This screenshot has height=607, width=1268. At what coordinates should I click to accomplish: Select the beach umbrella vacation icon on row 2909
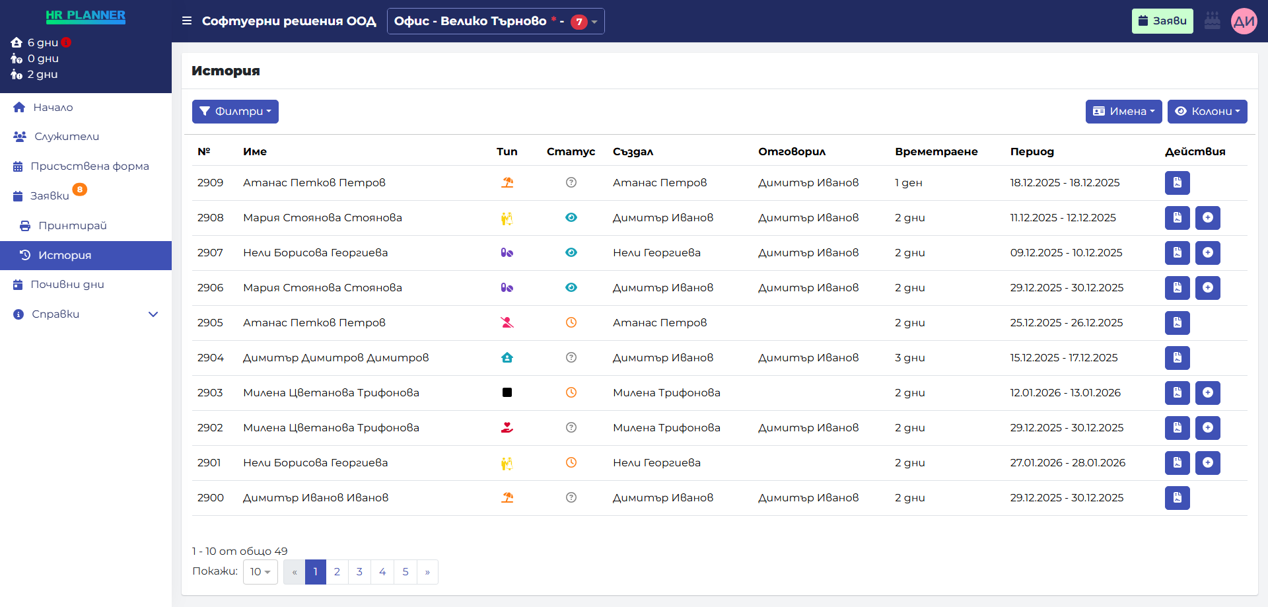point(507,182)
